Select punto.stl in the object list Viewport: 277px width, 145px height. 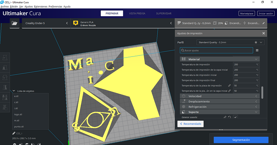coord(19,127)
